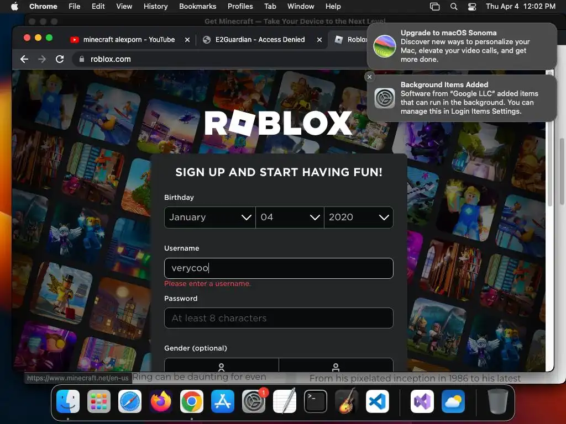The width and height of the screenshot is (566, 424).
Task: Open the Window menu
Action: point(301,6)
